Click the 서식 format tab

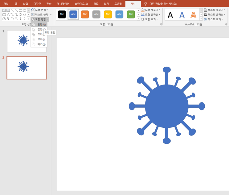133,4
